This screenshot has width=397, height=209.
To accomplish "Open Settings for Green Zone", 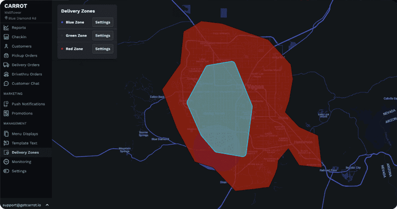I will 102,35.
